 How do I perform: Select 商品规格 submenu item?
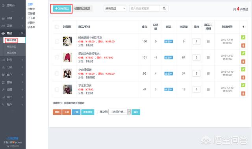[x=11, y=53]
